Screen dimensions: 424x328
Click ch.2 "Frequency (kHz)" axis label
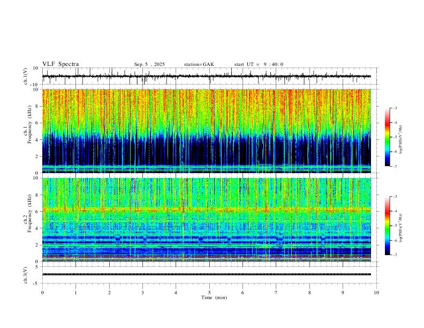coord(29,213)
